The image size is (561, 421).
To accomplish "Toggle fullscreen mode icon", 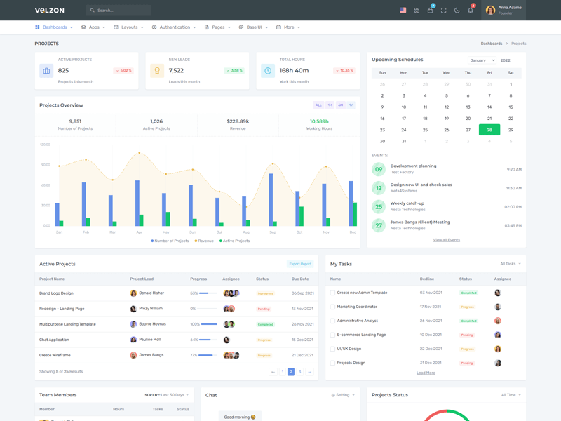I will pyautogui.click(x=445, y=11).
